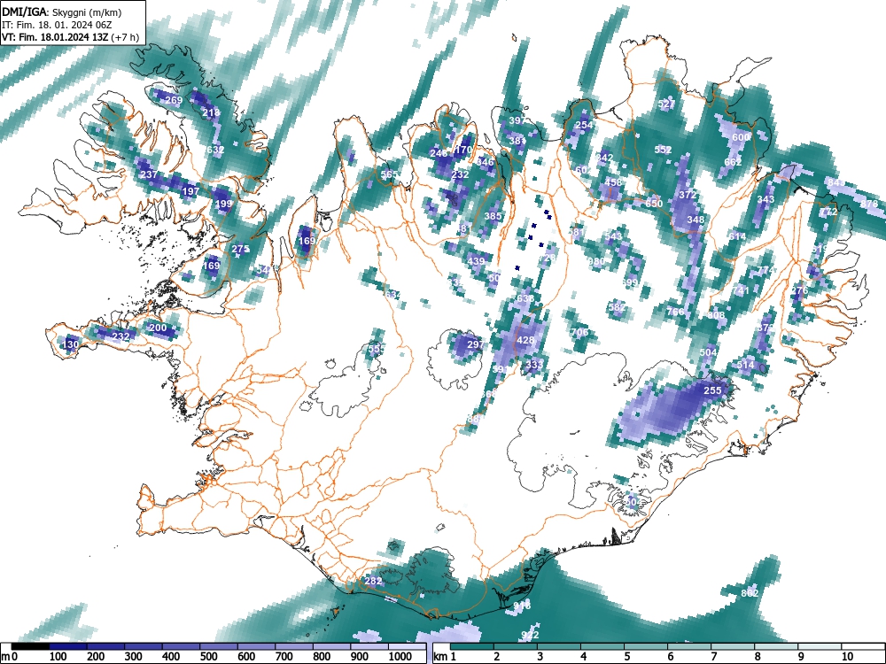Click the visibility value 282 on the map
Image resolution: width=886 pixels, height=664 pixels.
(373, 581)
